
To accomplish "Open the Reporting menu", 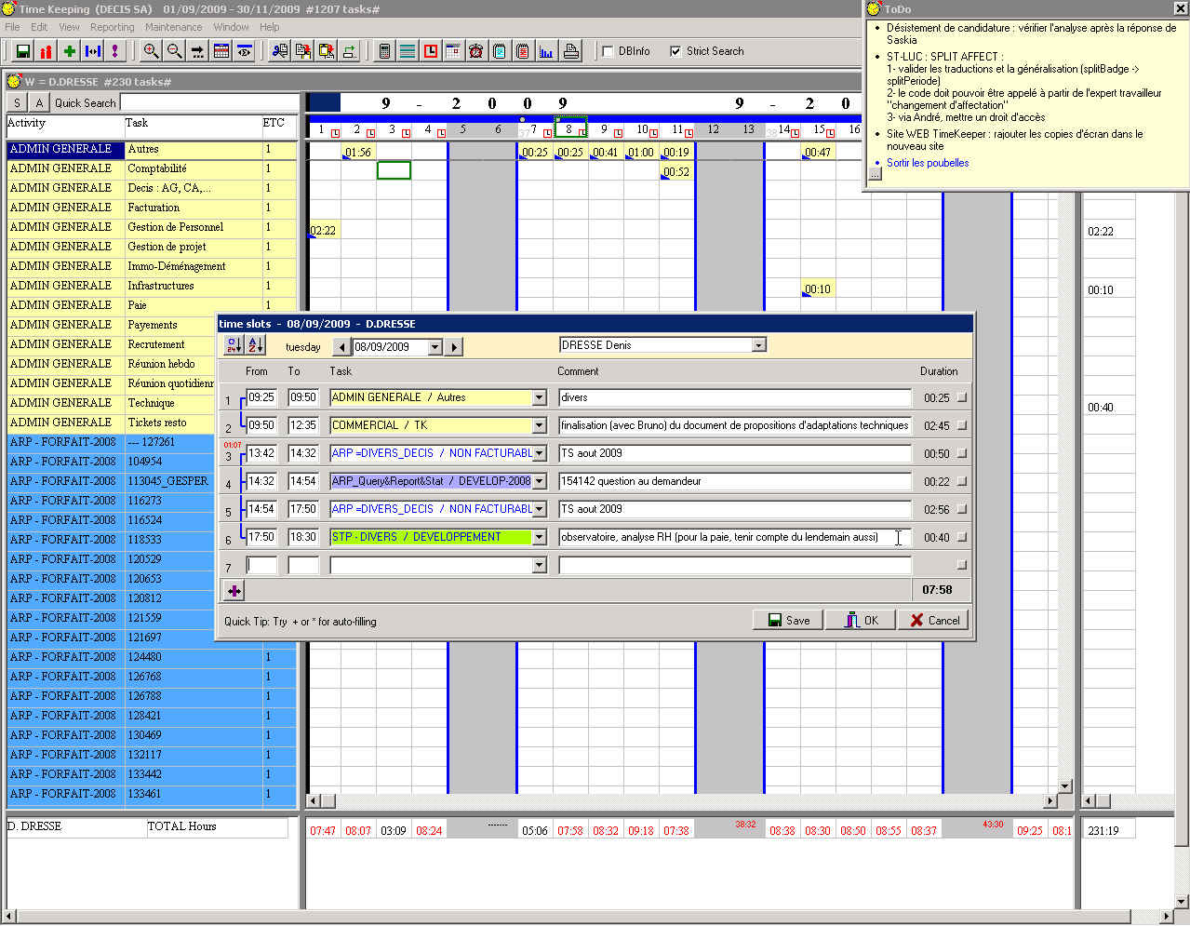I will pos(112,27).
